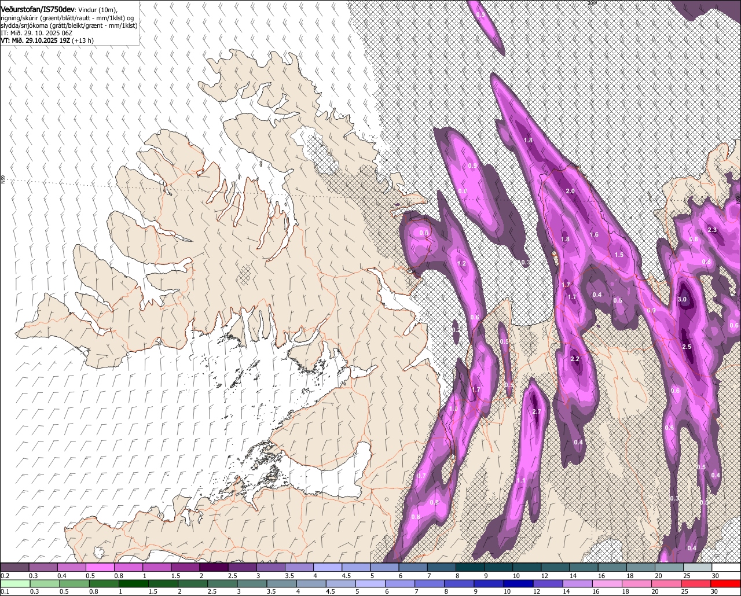
Task: Select the 1–1.5 darkest green swatch in lower legend
Action: tap(133, 583)
